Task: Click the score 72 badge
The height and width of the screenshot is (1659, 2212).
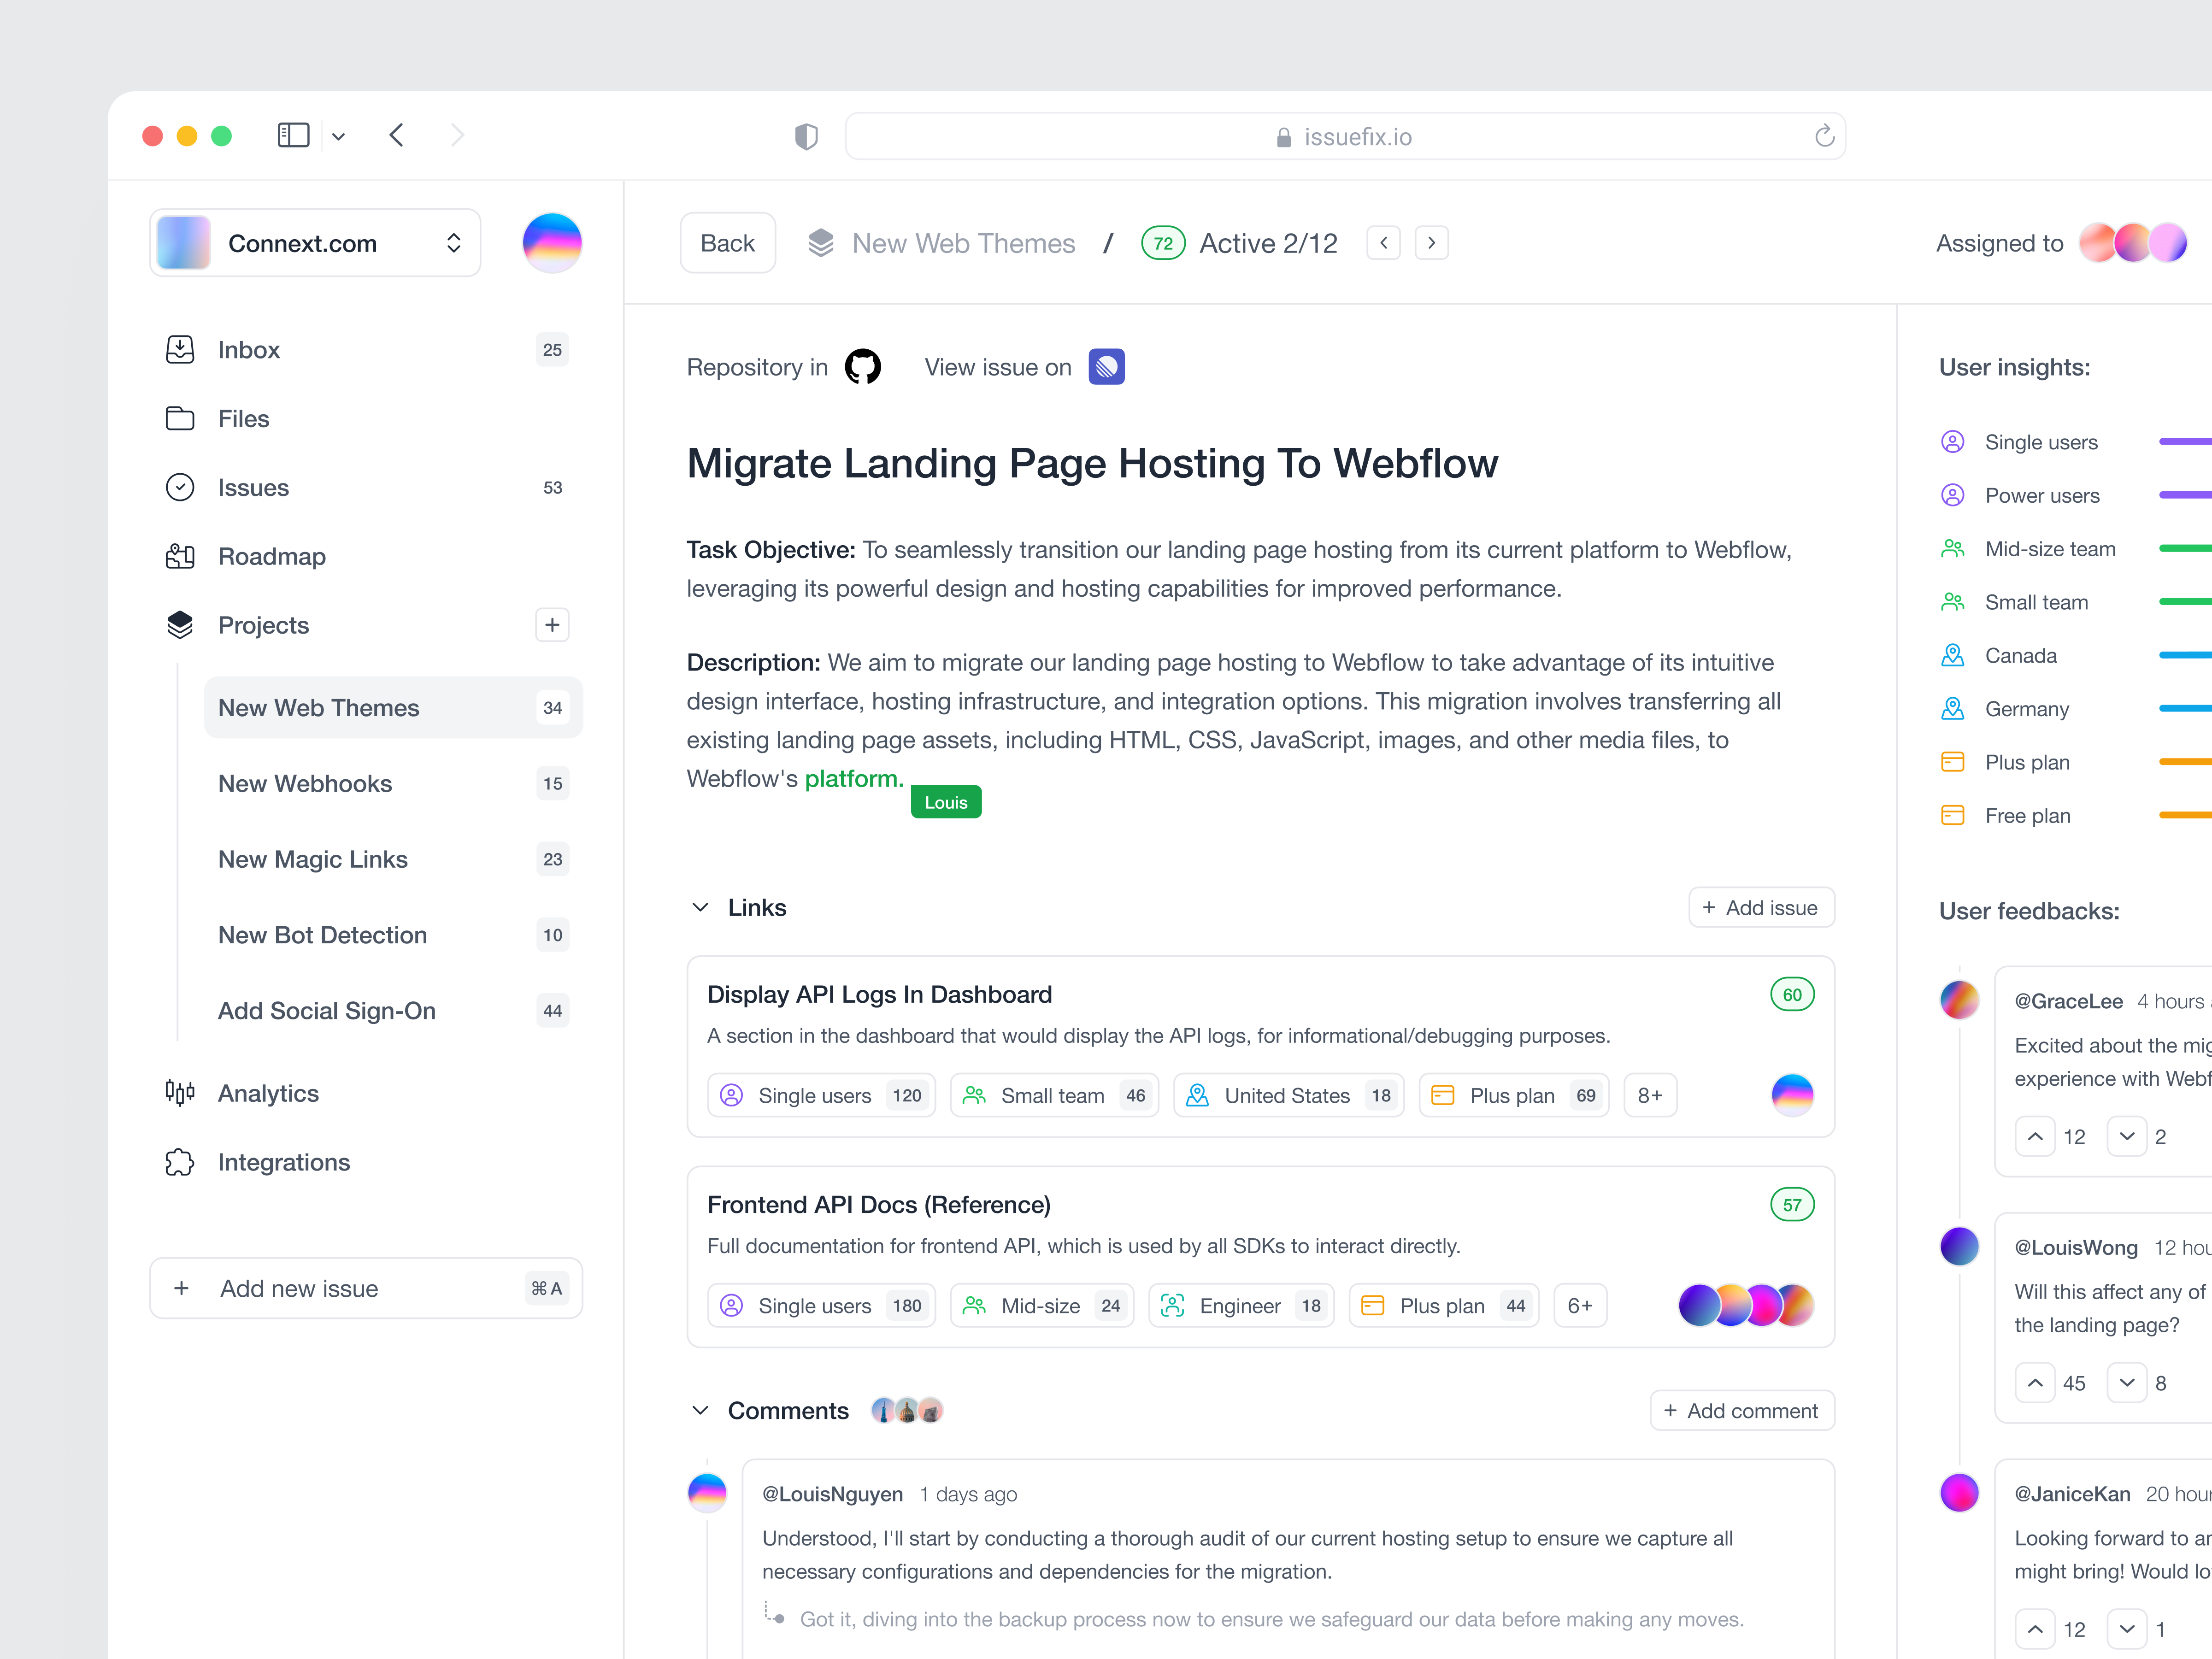Action: click(x=1163, y=243)
